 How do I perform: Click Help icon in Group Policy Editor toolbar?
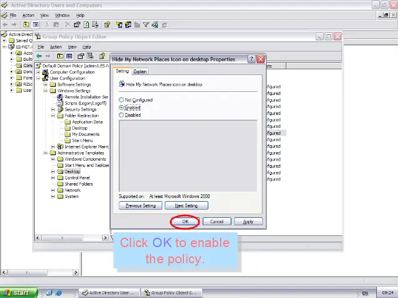click(x=102, y=56)
